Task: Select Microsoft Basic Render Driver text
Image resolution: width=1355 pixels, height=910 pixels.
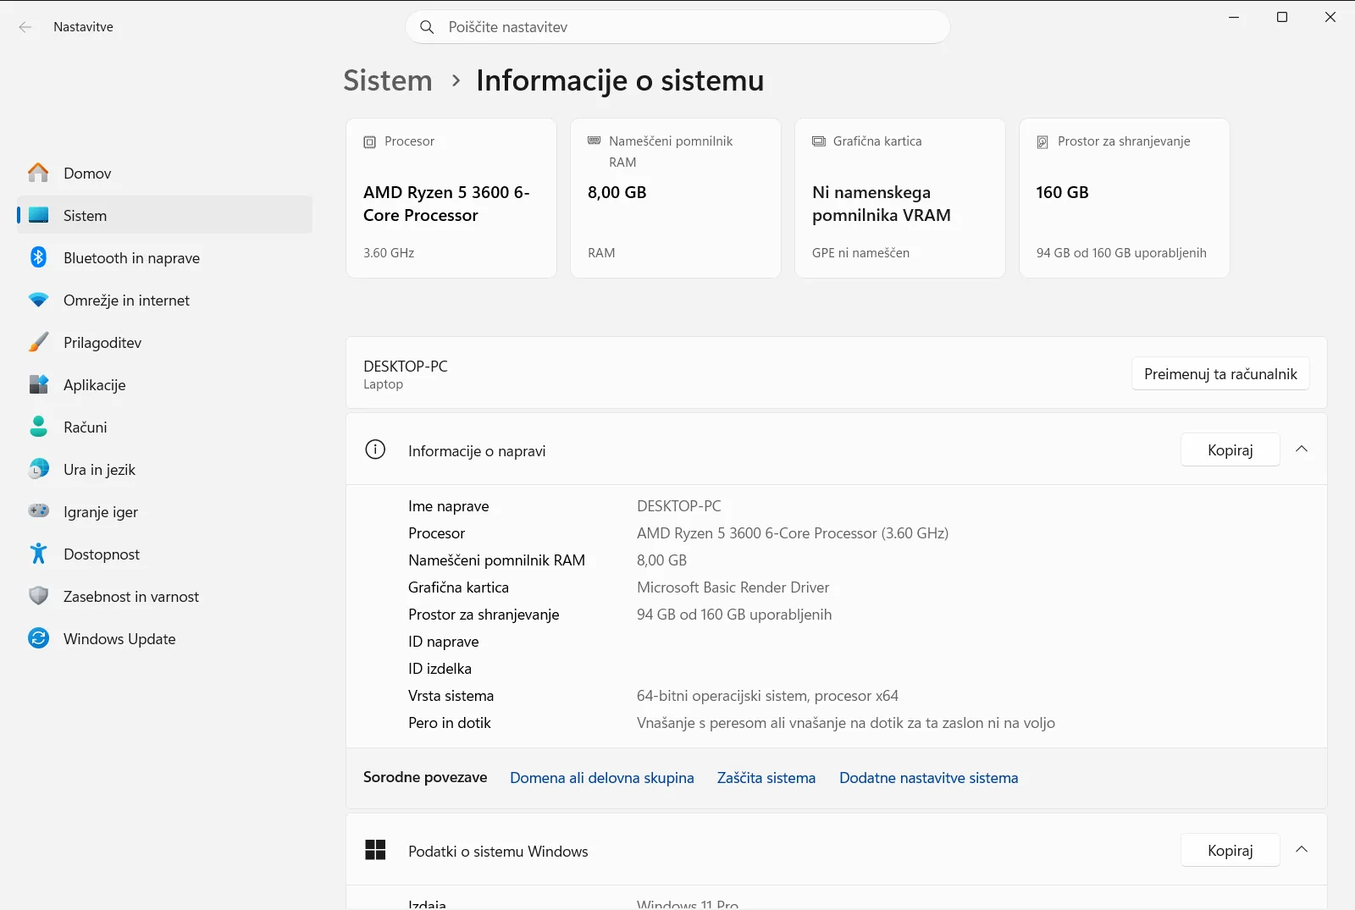Action: click(733, 587)
